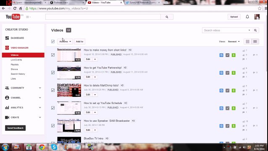Screen dimensions: 268x151
Task: Click the browser home icon
Action: (21, 8)
